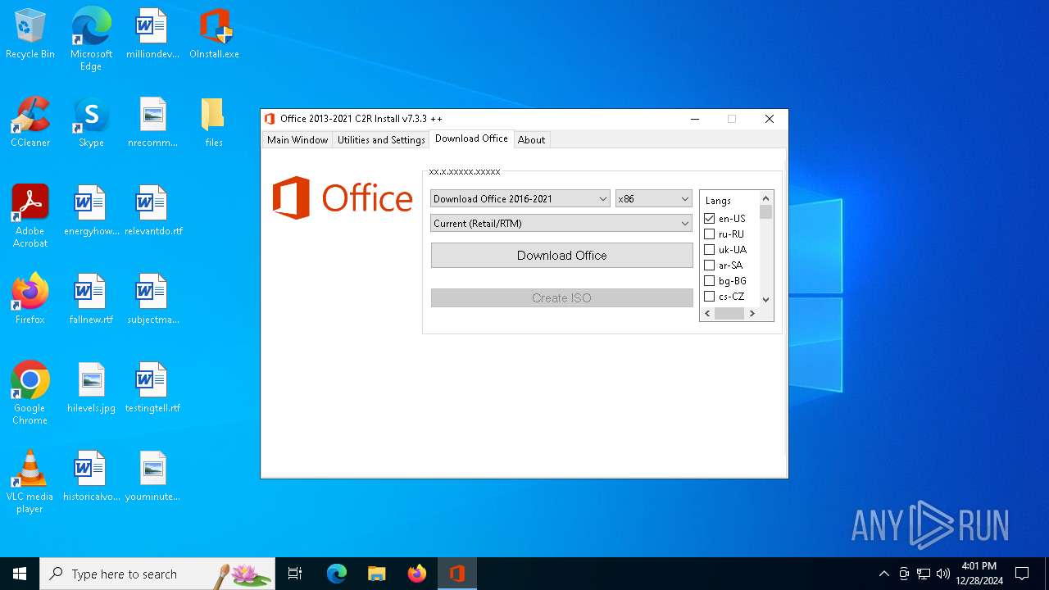Select VLC media player desktop shortcut
This screenshot has height=590, width=1049.
click(30, 482)
